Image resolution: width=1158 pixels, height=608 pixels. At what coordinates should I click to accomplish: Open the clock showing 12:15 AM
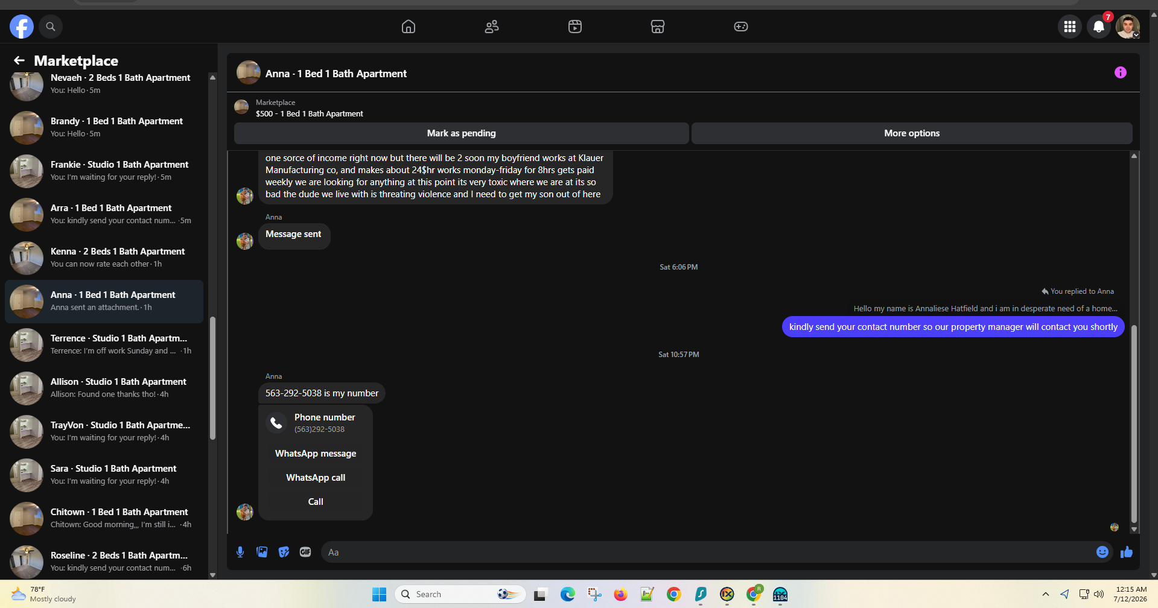click(x=1131, y=594)
